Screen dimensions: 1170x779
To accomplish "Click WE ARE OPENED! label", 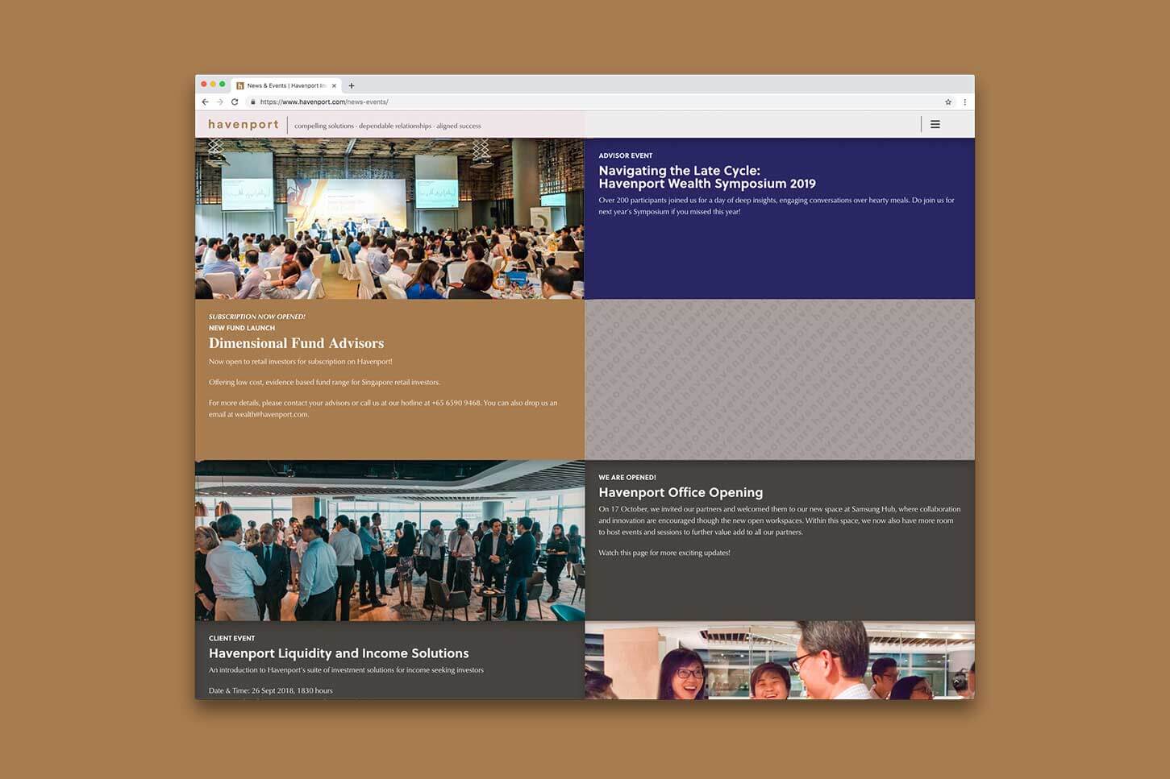I will point(627,478).
